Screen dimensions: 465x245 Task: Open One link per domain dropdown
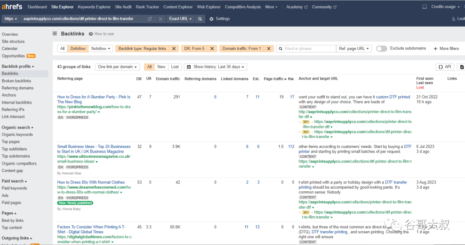[x=118, y=67]
